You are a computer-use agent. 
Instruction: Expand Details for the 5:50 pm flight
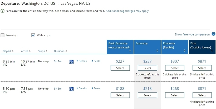[82, 88]
